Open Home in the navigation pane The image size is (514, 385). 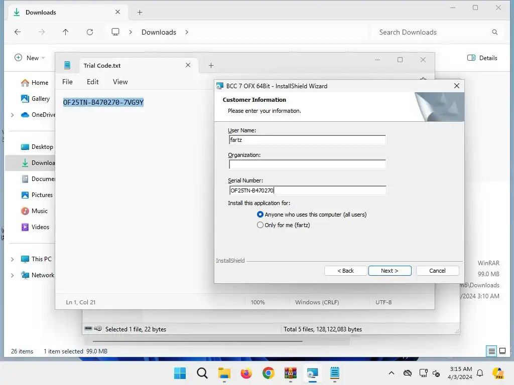coord(35,83)
